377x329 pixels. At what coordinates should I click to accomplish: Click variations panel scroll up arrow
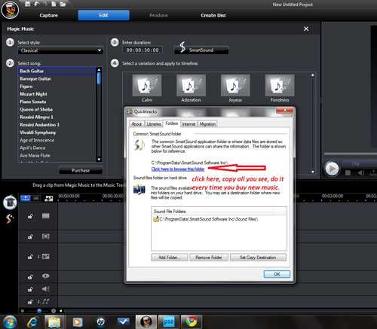(313, 75)
